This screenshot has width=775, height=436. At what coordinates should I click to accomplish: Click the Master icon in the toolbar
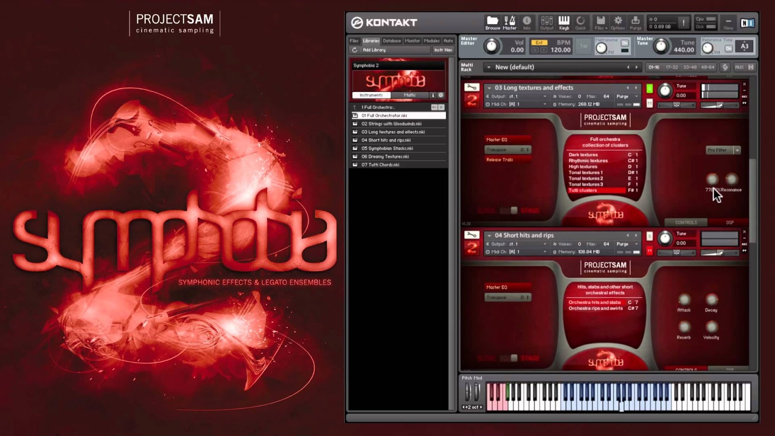(509, 22)
